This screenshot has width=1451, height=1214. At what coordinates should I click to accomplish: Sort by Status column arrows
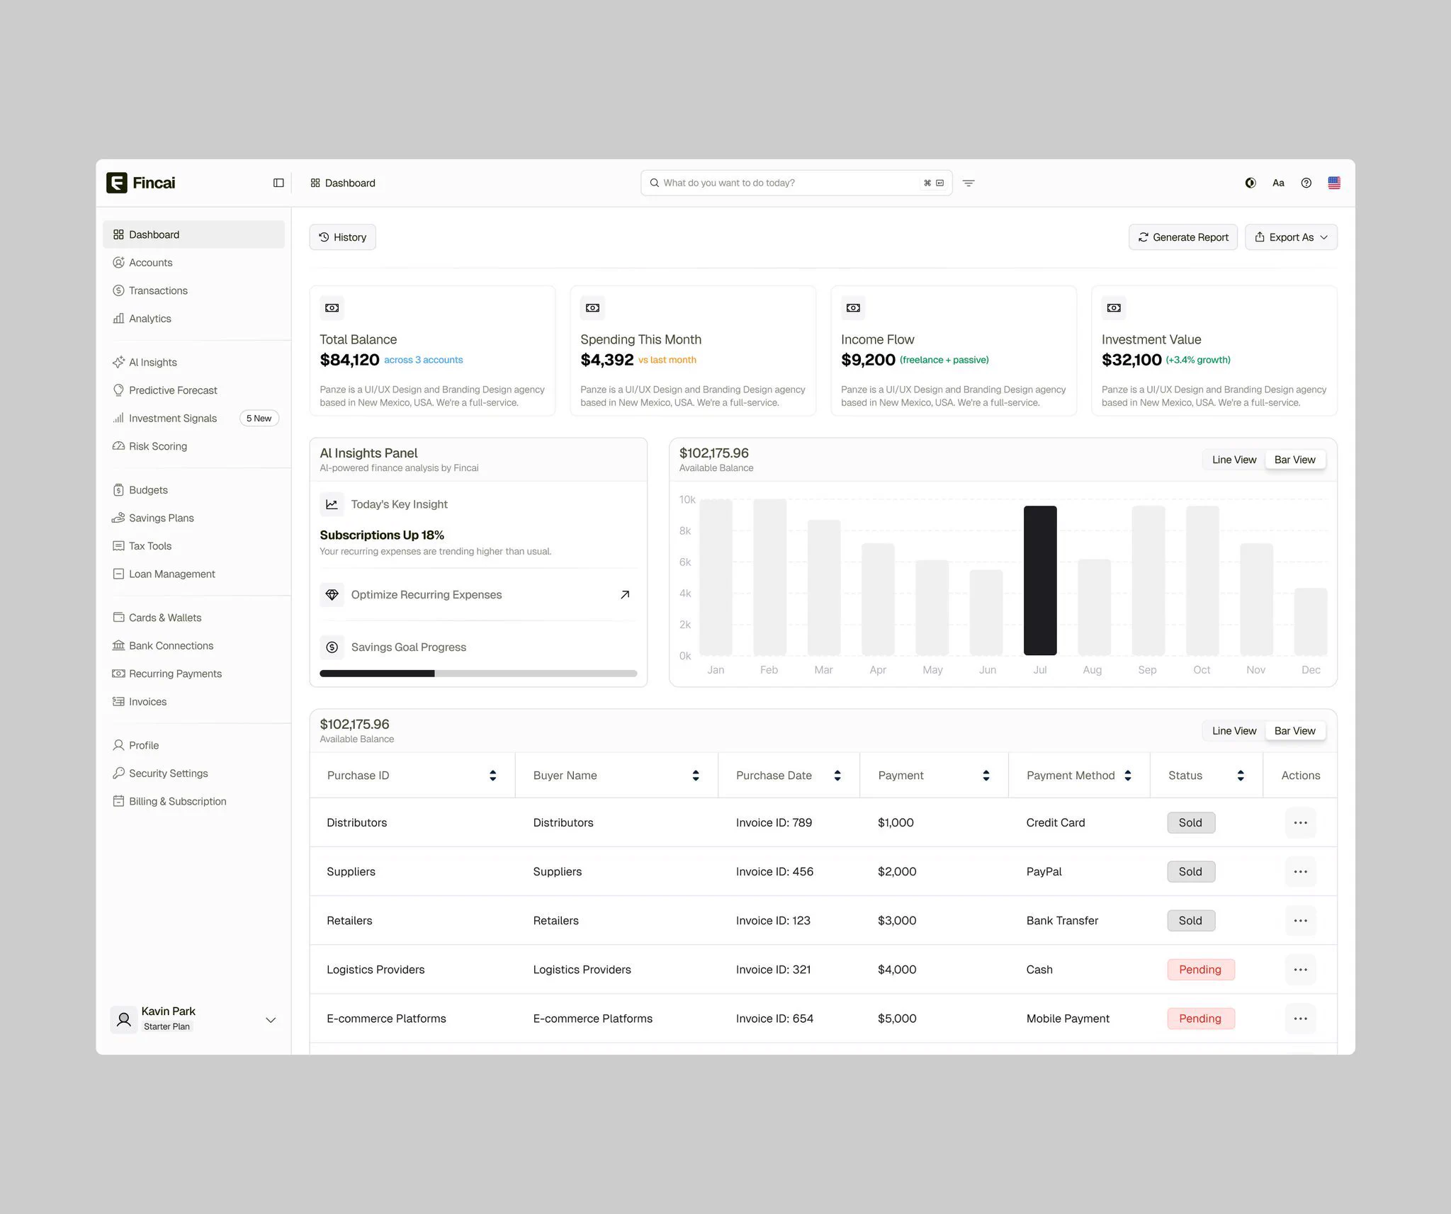(1241, 776)
